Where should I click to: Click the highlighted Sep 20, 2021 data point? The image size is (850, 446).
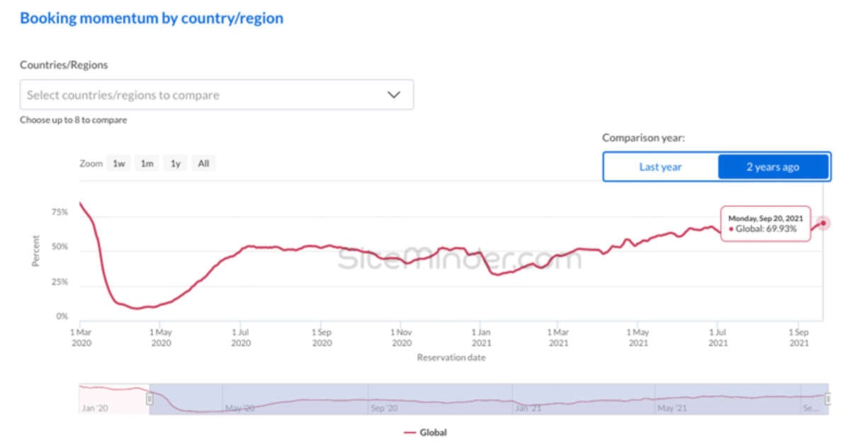pos(823,223)
